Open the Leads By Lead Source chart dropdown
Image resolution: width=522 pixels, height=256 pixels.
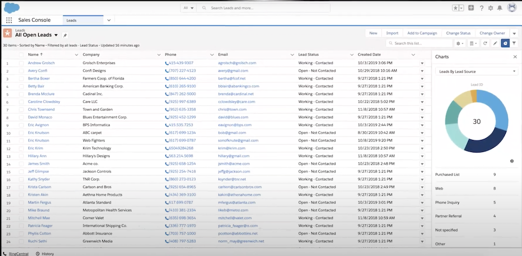477,71
